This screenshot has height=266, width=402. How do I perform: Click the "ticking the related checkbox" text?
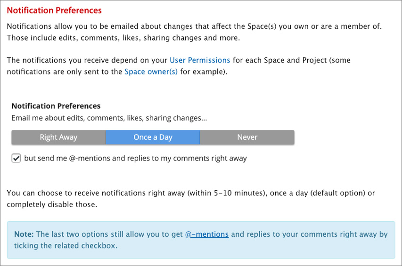click(x=66, y=246)
